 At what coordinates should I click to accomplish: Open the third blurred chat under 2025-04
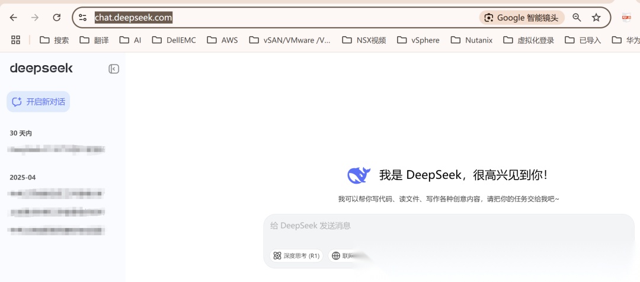(56, 230)
